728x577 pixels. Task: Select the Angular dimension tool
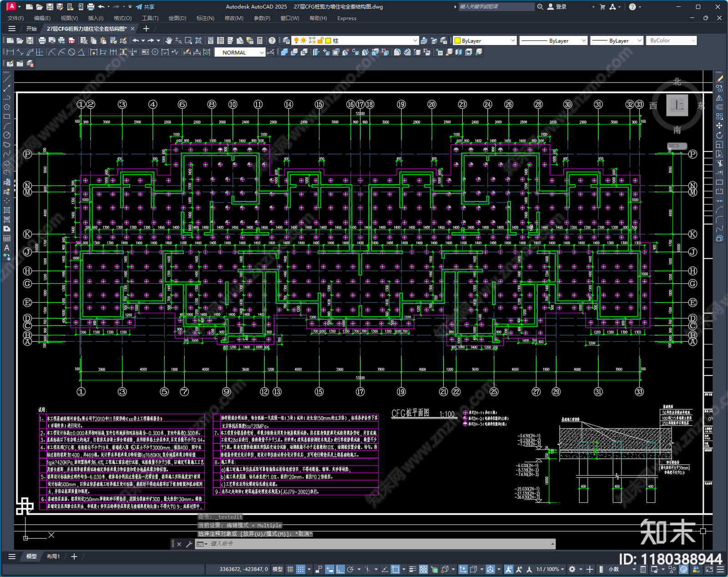click(x=81, y=52)
